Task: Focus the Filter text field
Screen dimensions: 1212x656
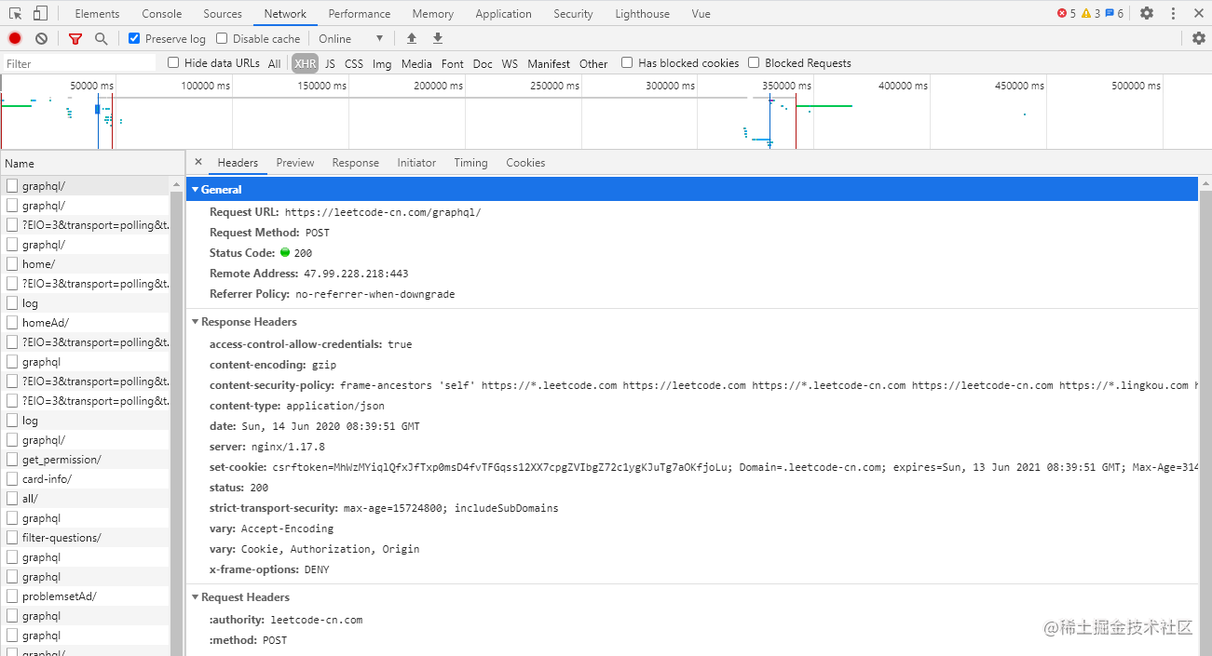Action: click(78, 63)
